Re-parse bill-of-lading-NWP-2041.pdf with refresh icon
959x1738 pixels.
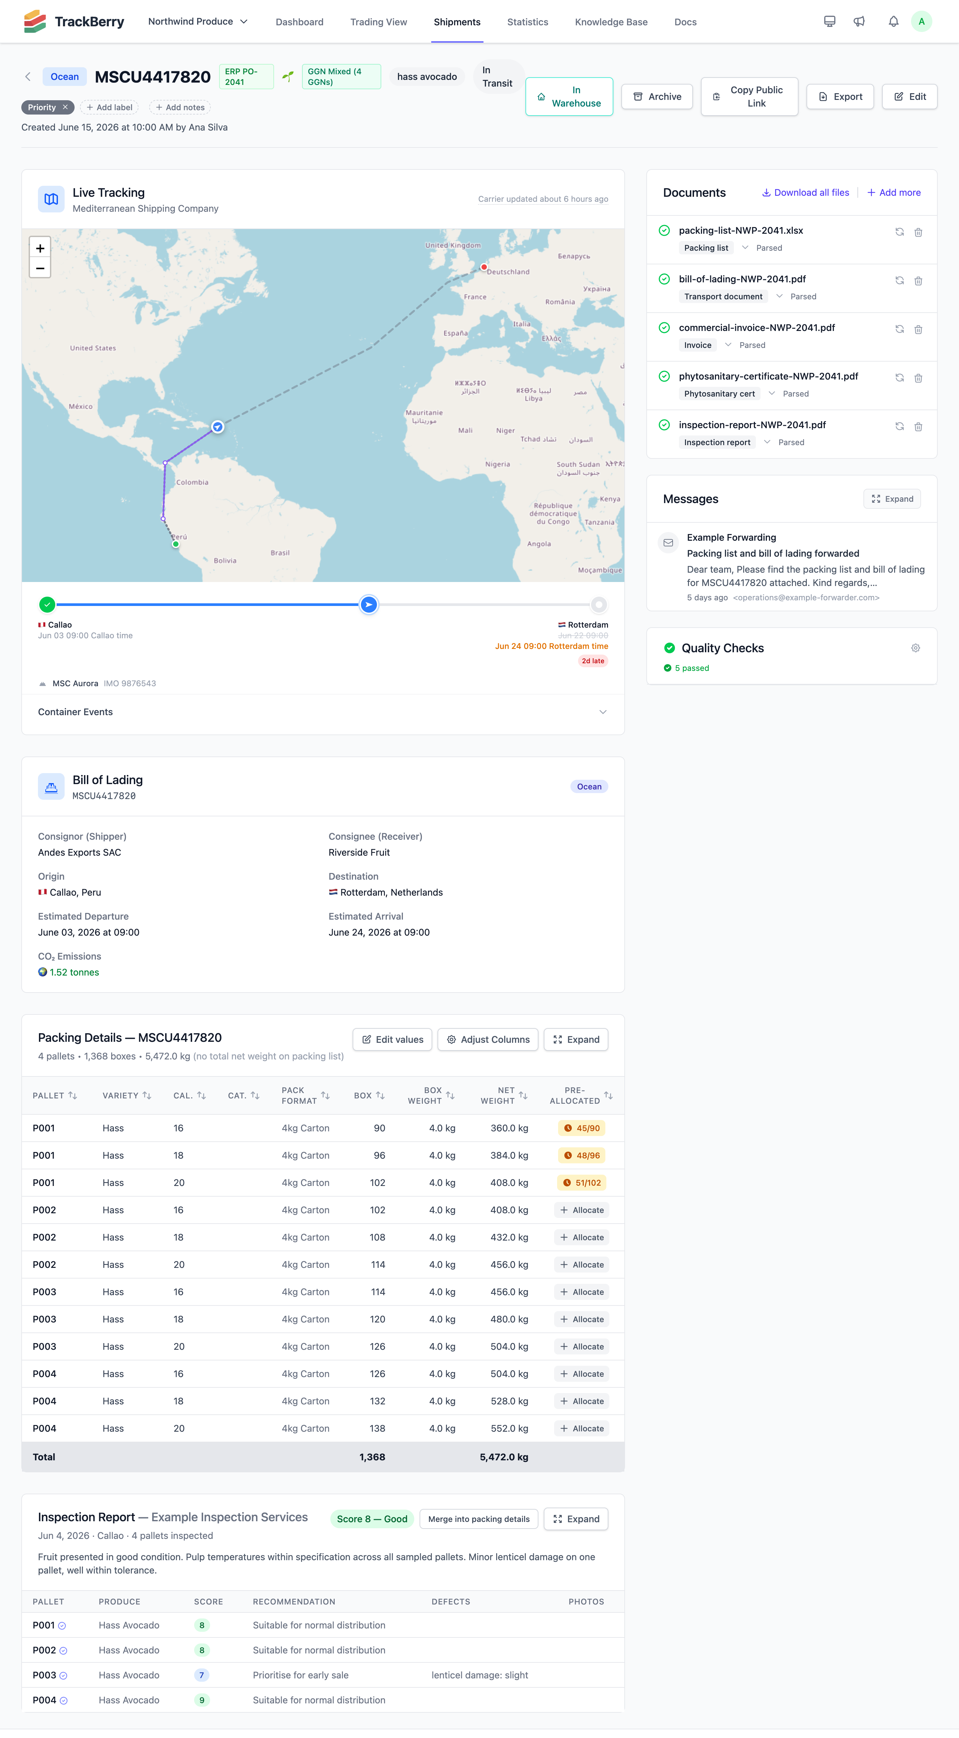899,280
